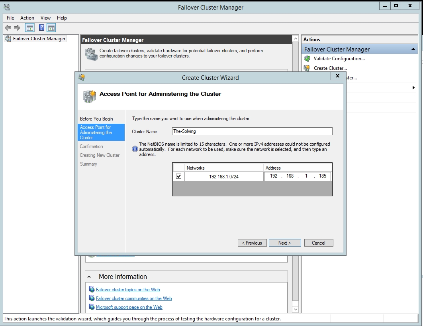The width and height of the screenshot is (423, 326).
Task: Click the Validate Configuration action icon
Action: [307, 58]
